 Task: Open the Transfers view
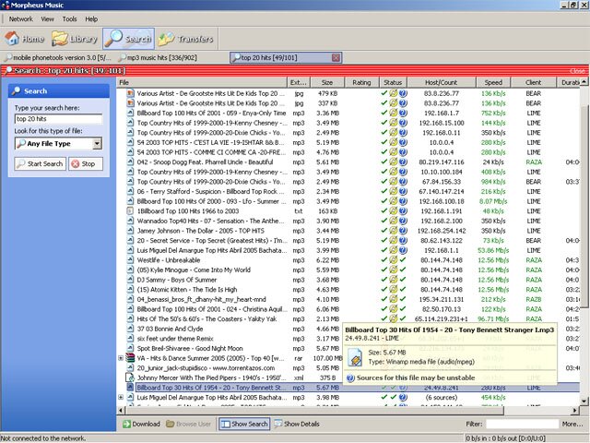coord(186,39)
